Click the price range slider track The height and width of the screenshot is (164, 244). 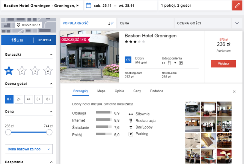coord(29,132)
